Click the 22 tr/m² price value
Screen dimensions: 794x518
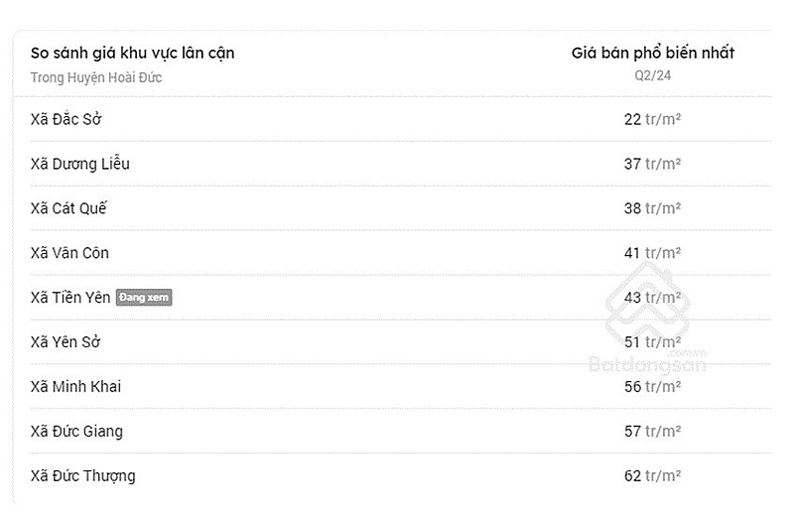[x=652, y=119]
